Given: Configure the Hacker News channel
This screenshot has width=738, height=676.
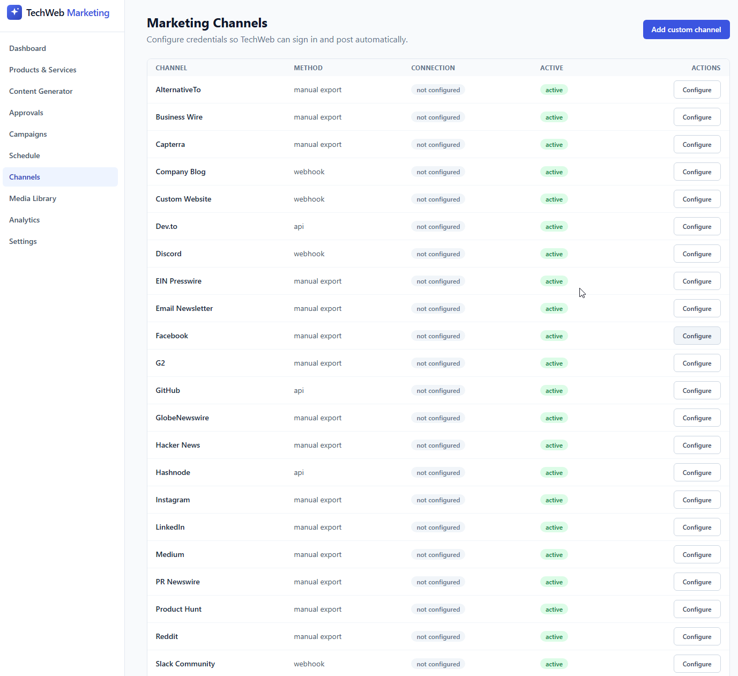Looking at the screenshot, I should (x=697, y=445).
